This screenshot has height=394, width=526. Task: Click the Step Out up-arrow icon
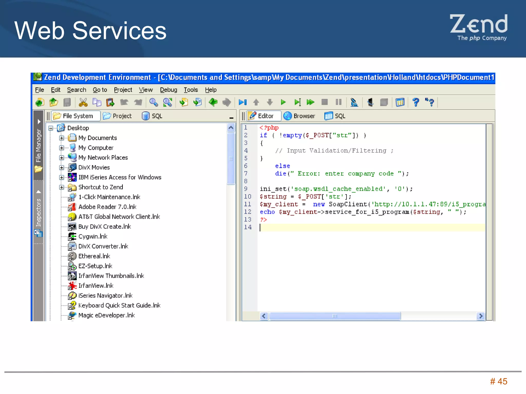(256, 103)
